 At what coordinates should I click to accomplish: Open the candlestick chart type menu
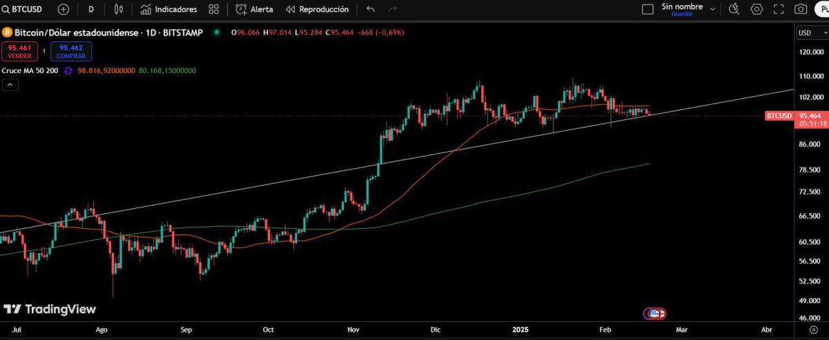118,10
